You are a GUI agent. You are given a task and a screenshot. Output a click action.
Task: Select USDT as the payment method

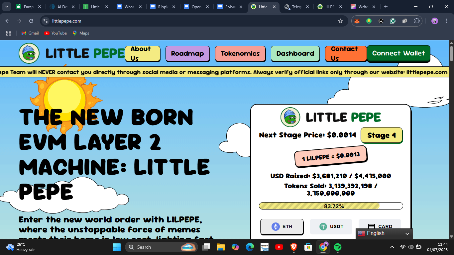331,226
